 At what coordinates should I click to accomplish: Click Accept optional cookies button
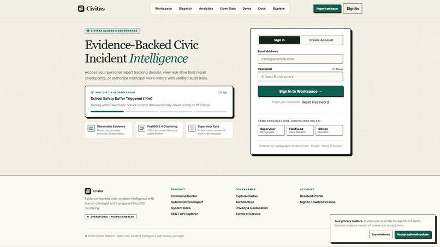pos(413,234)
